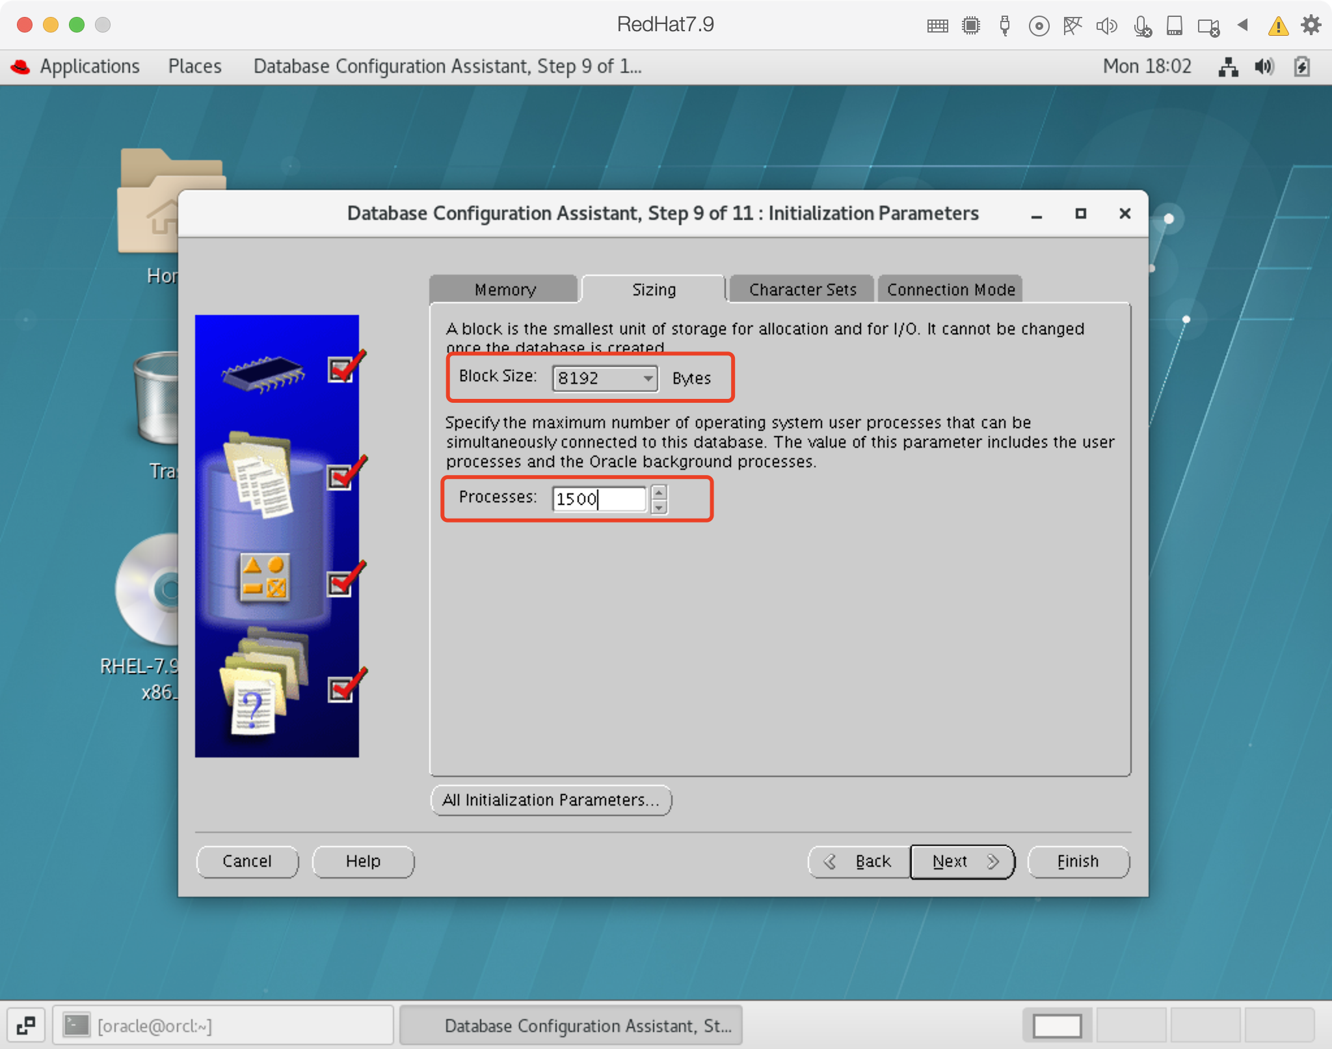
Task: Click the terminal icon in bottom taskbar
Action: point(77,1026)
